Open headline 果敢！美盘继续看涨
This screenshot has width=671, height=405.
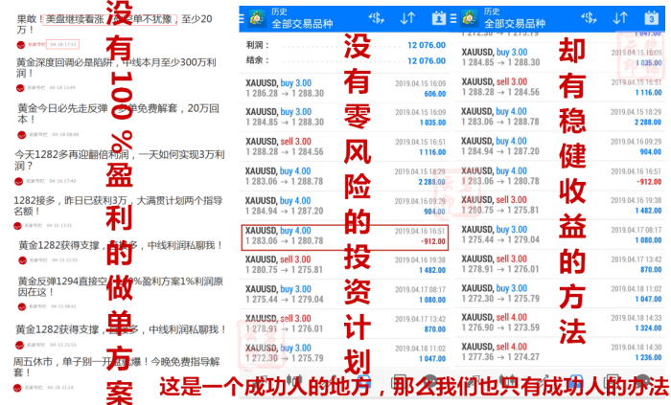114,24
